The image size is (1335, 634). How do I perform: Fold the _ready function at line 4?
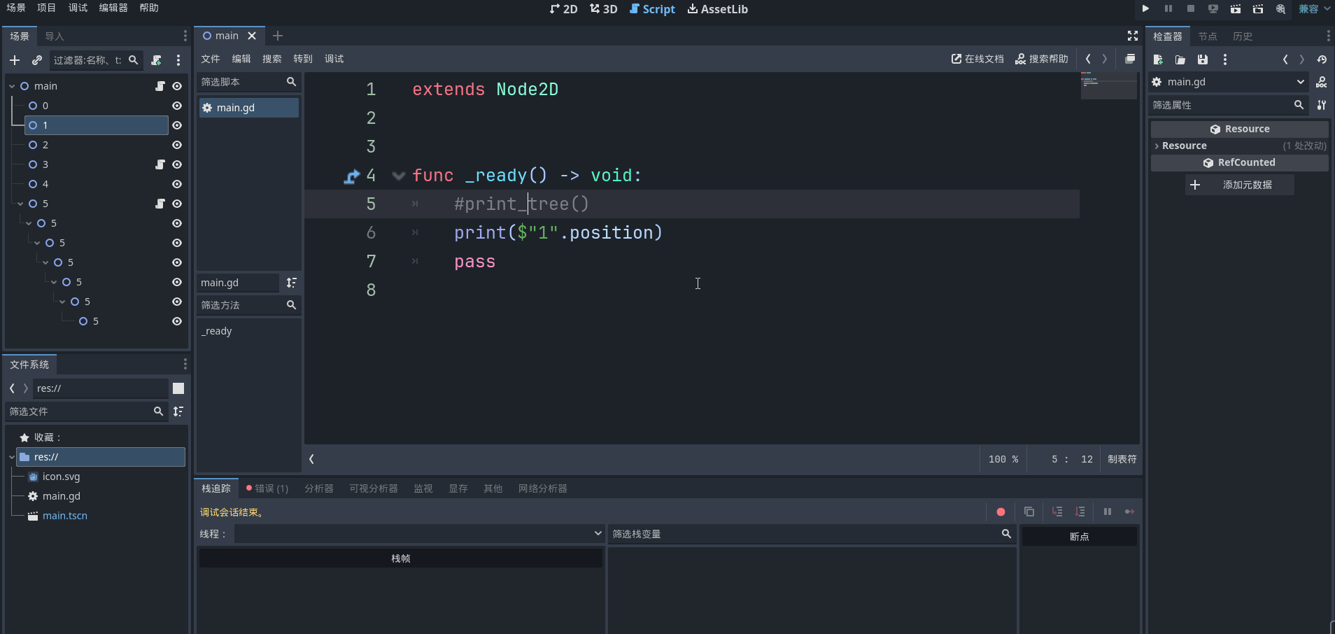[x=399, y=176]
